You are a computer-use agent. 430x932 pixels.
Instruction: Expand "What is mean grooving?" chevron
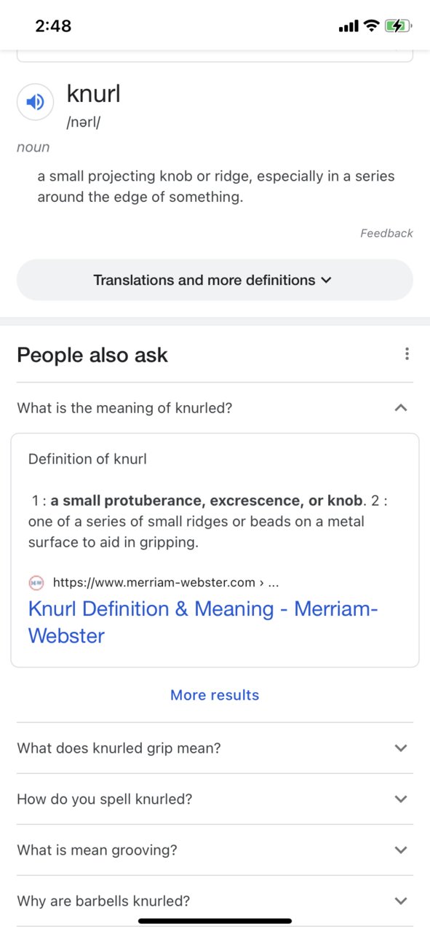pyautogui.click(x=400, y=850)
